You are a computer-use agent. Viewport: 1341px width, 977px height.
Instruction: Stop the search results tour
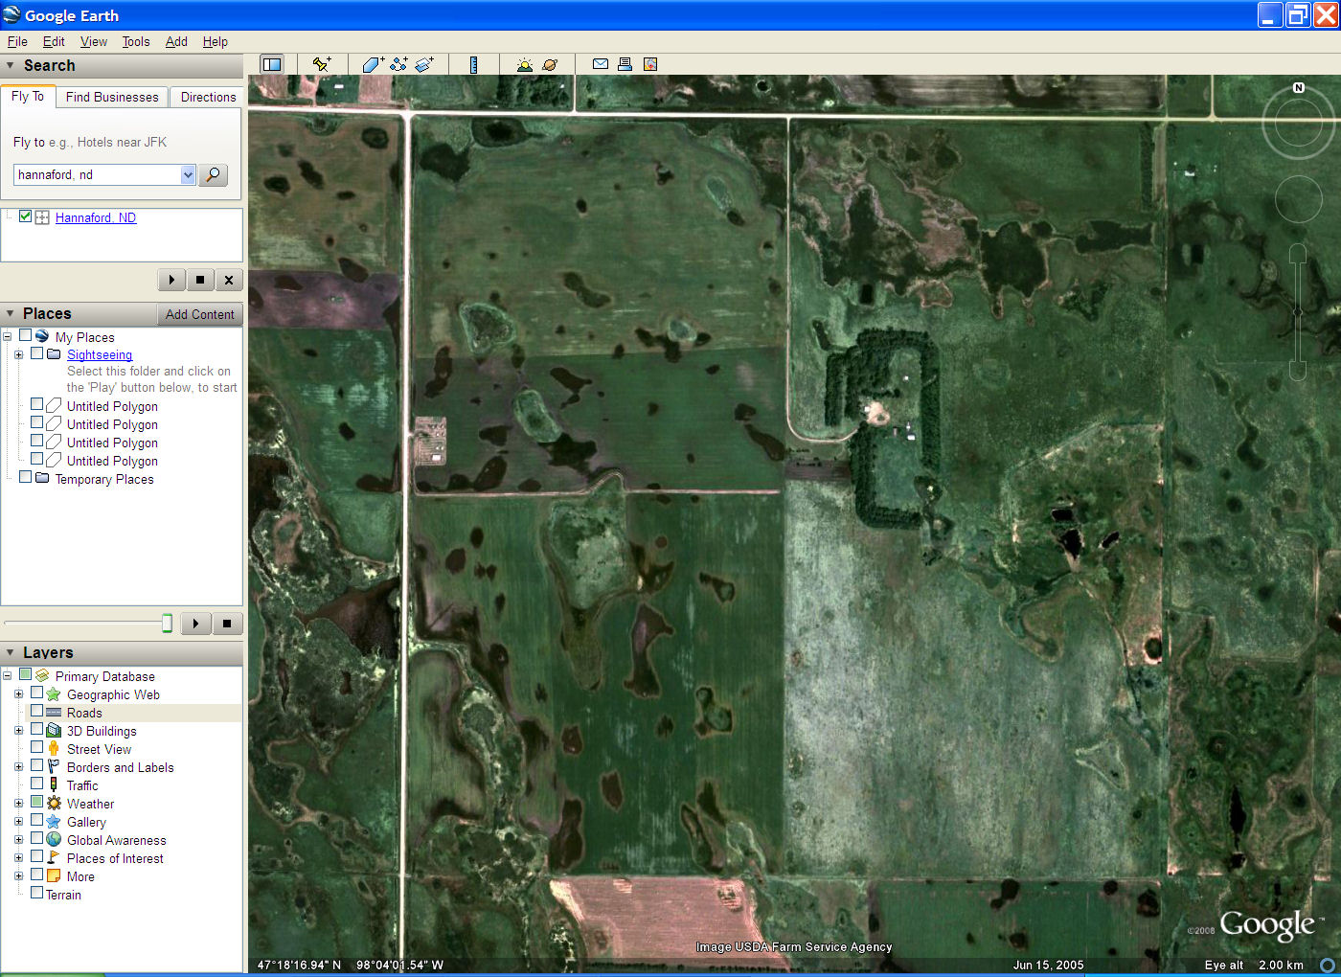coord(199,280)
